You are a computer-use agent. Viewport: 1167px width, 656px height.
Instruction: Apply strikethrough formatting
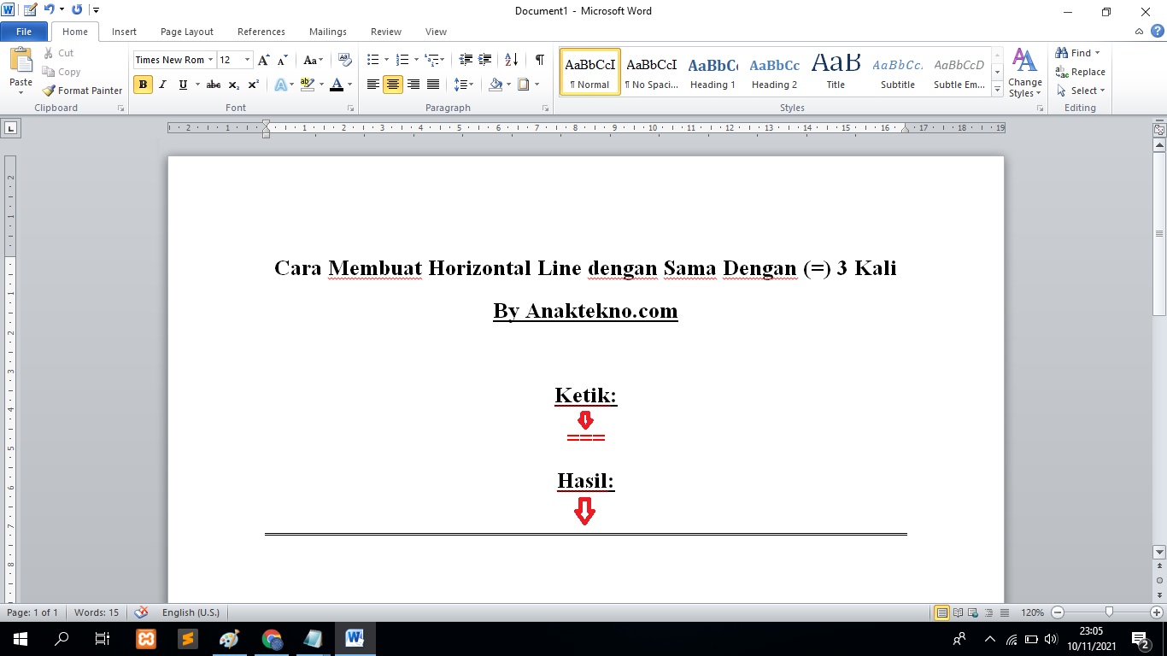point(214,85)
